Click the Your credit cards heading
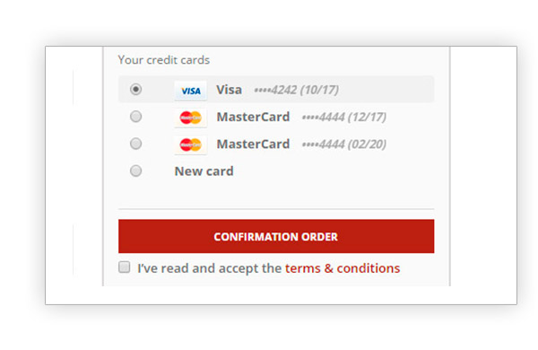538x350 pixels. tap(164, 60)
